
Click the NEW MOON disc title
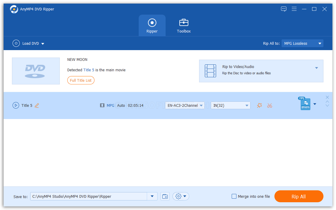77,60
